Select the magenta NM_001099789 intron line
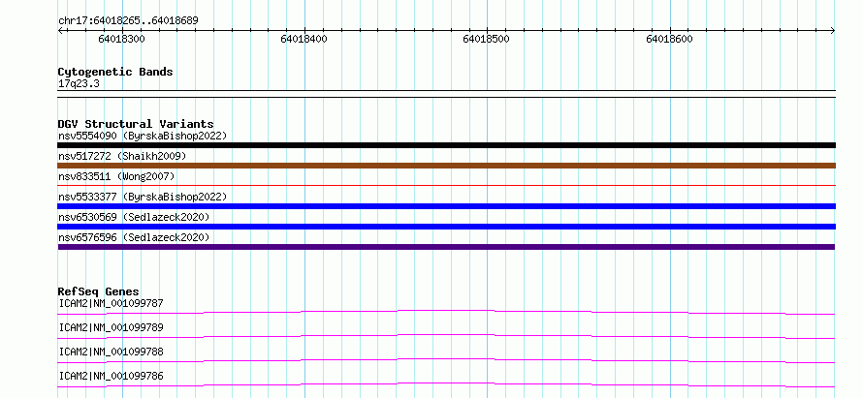This screenshot has width=863, height=398. click(446, 336)
